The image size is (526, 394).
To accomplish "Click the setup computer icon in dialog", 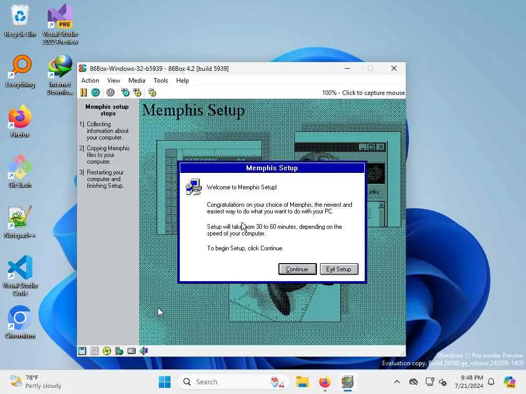I will click(194, 187).
